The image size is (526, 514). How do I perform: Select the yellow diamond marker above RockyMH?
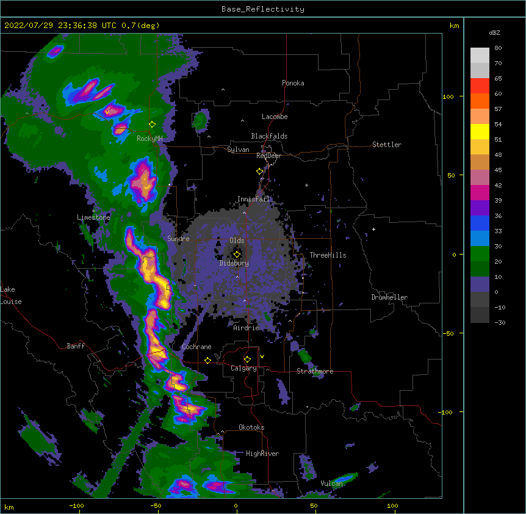152,124
